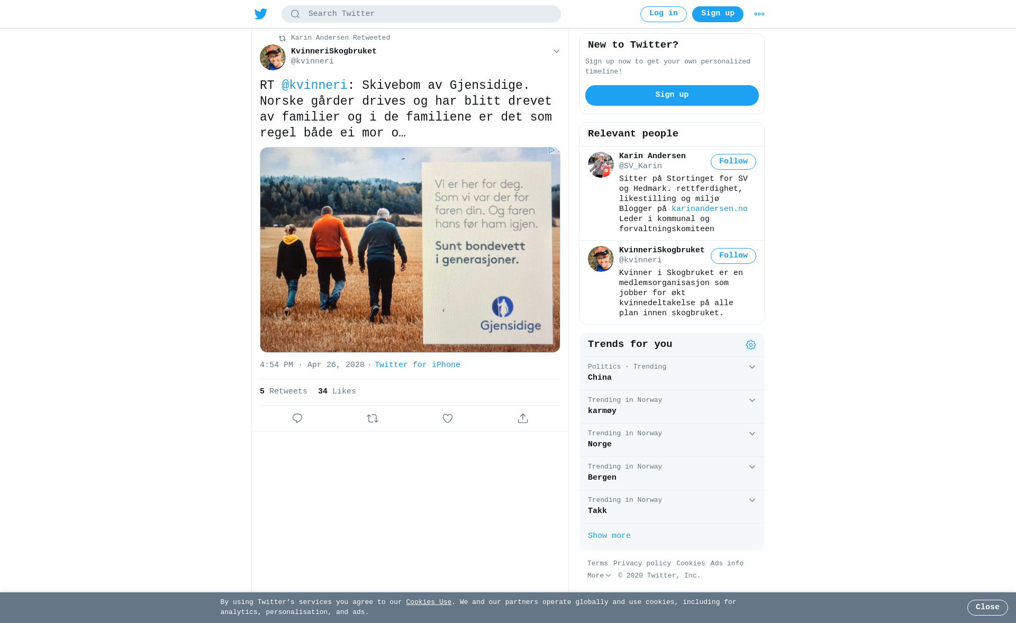This screenshot has width=1016, height=623.
Task: Like the tweet with the heart icon
Action: 448,418
